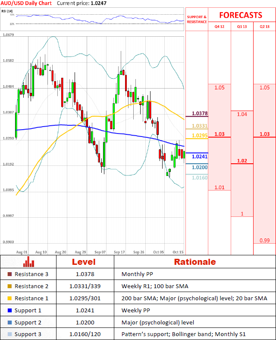The image size is (276, 340).
Task: Click the 1.0378 level tag beside the chart
Action: point(200,114)
